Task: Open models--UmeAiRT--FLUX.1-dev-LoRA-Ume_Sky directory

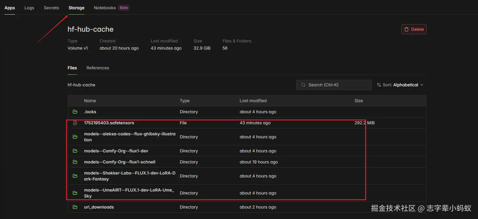Action: 129,193
